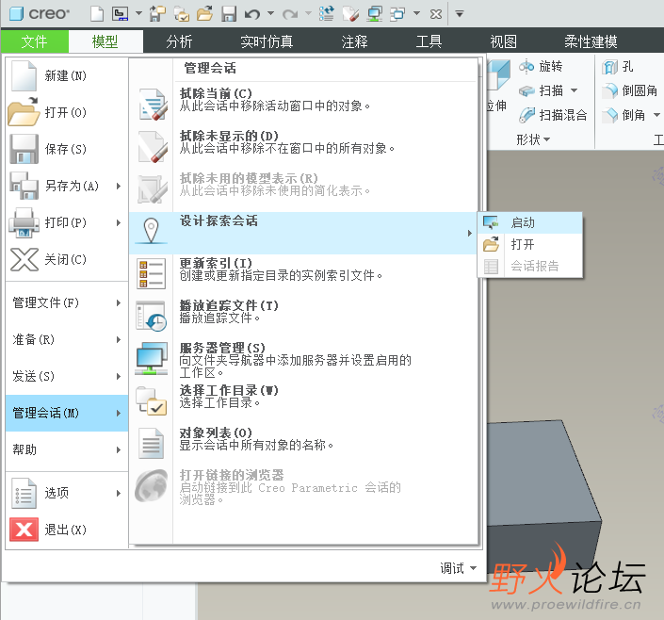Expand the 准备(R) submenu
The image size is (664, 620).
pos(67,339)
